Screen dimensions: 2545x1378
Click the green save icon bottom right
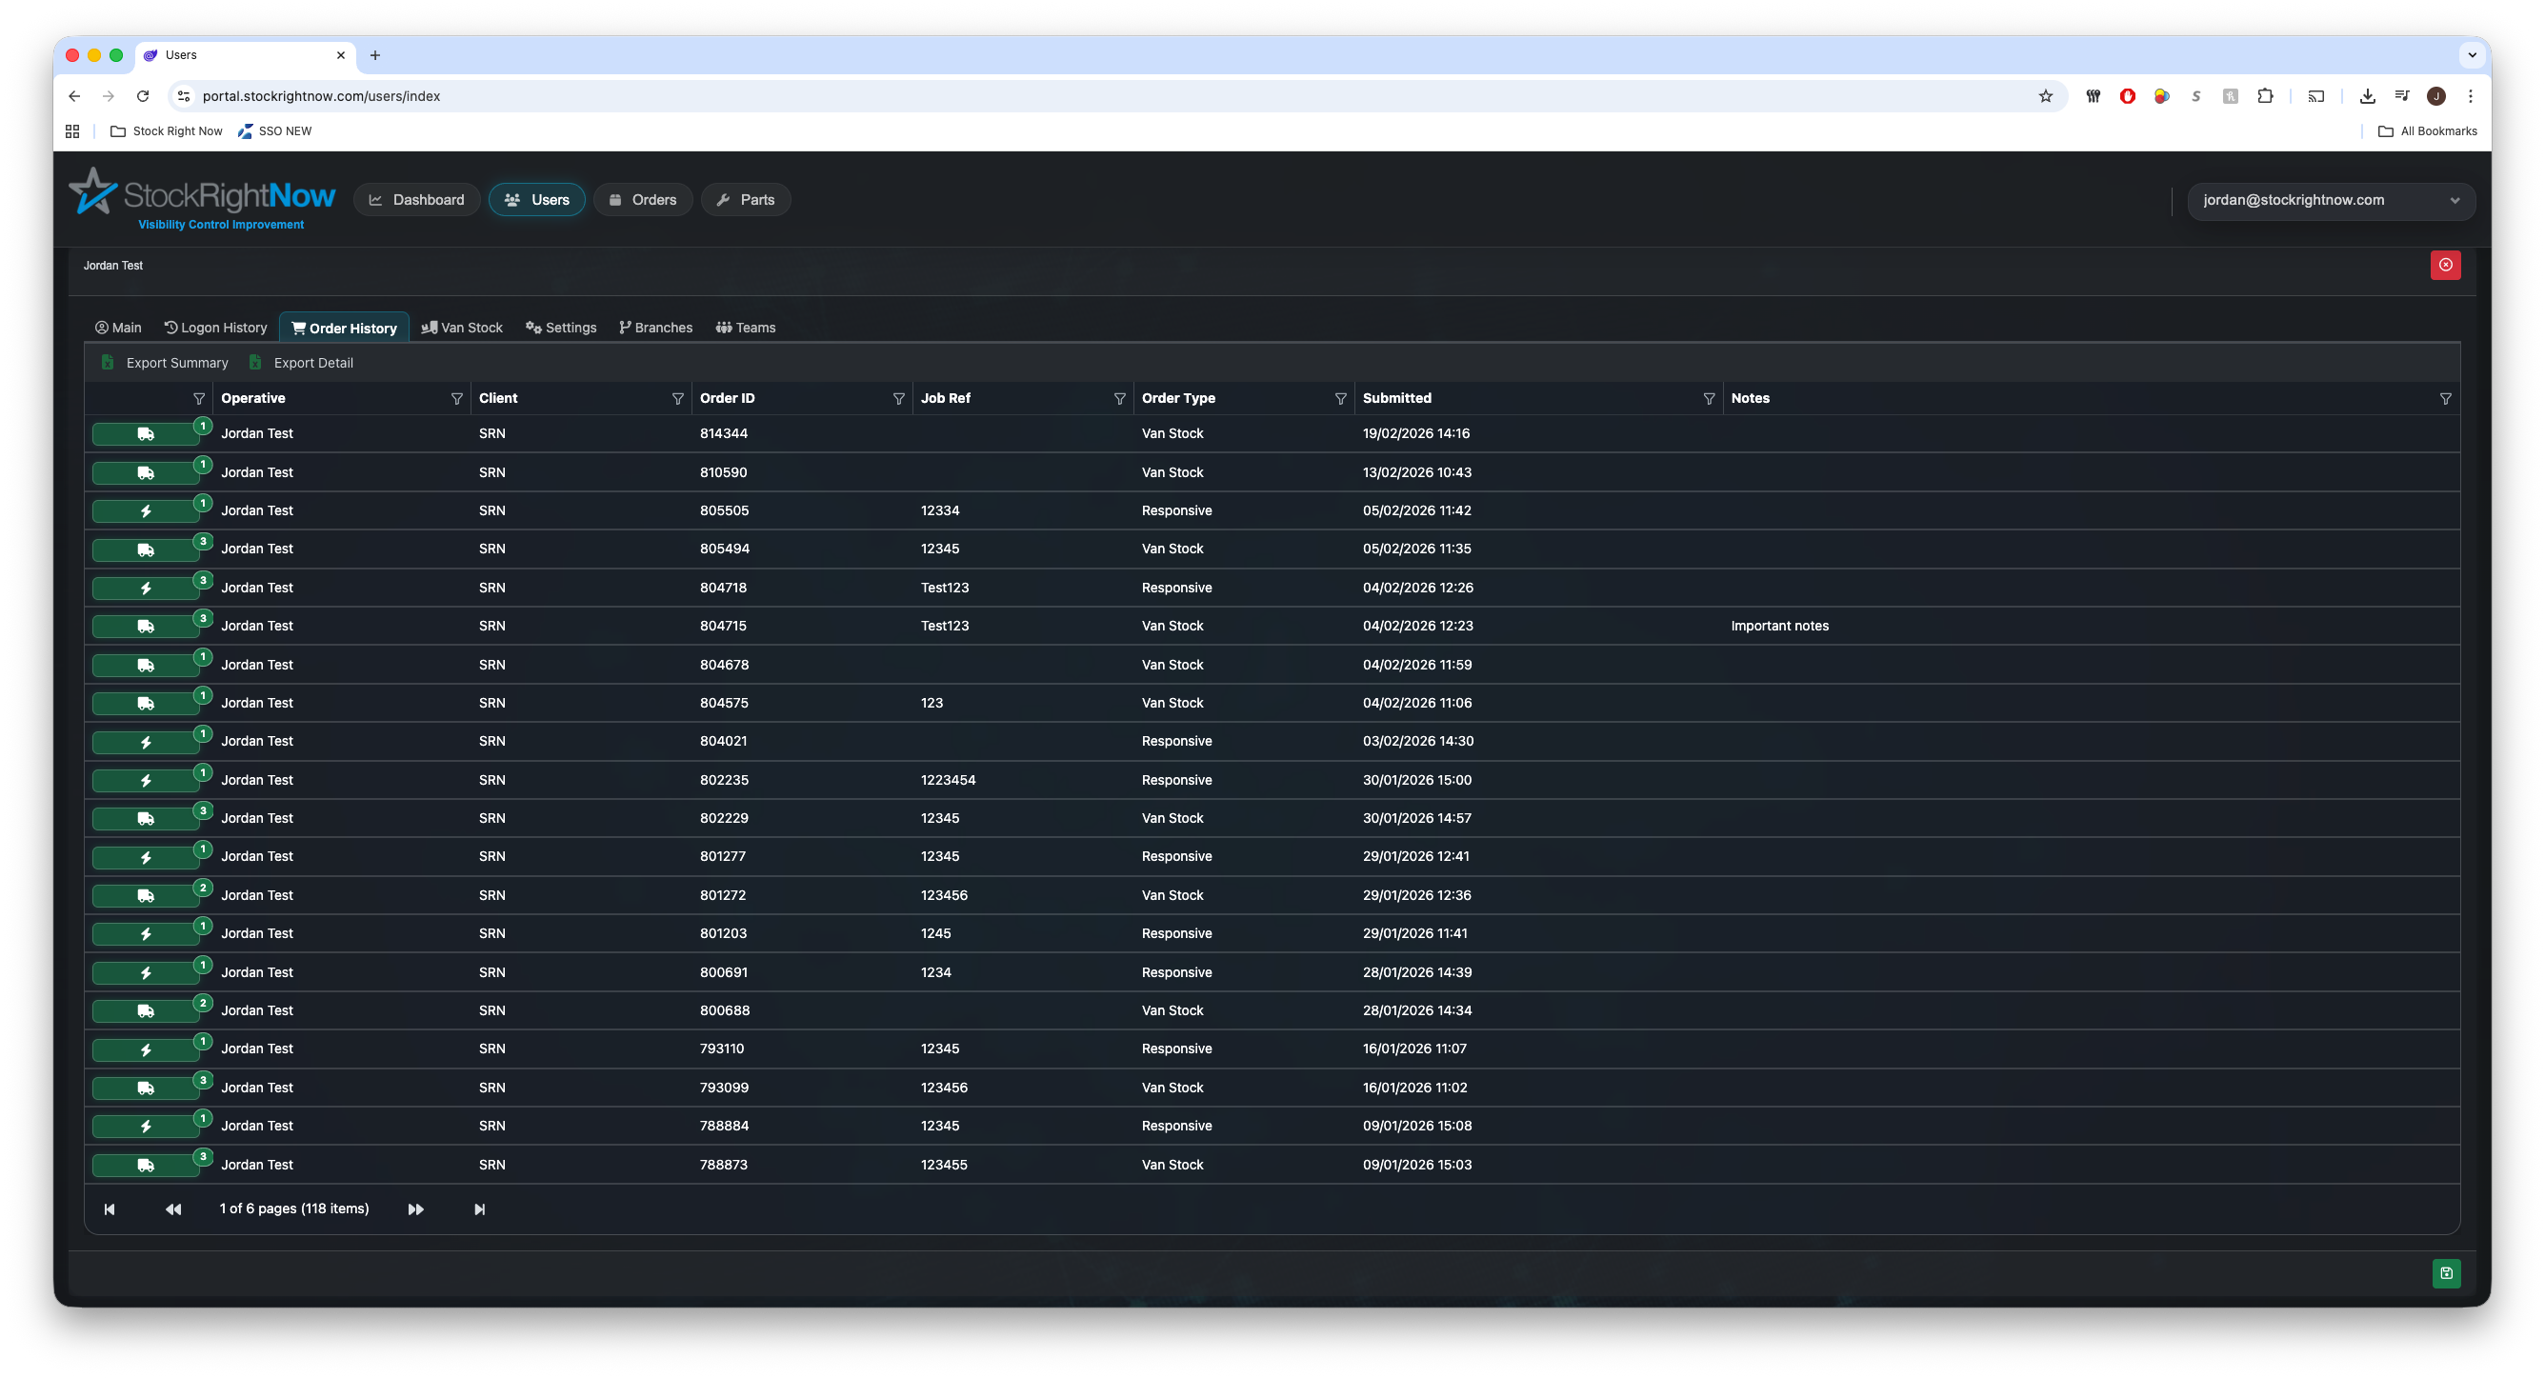2445,1273
